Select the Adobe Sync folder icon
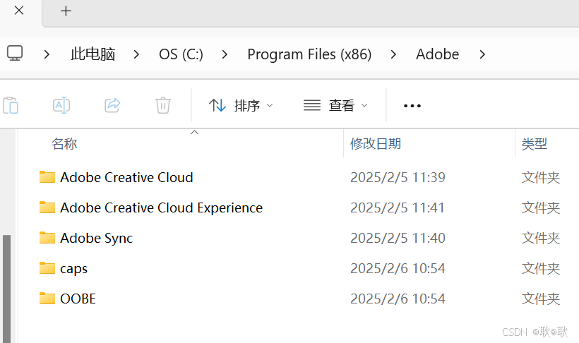The width and height of the screenshot is (579, 343). (47, 237)
